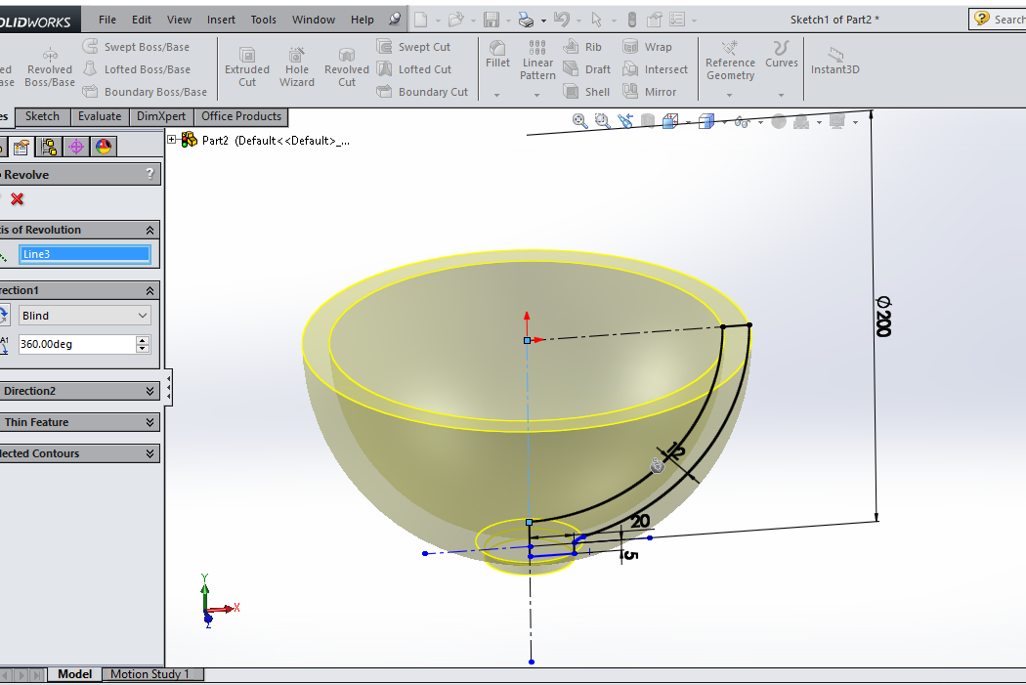Click the Fillet tool

click(497, 55)
